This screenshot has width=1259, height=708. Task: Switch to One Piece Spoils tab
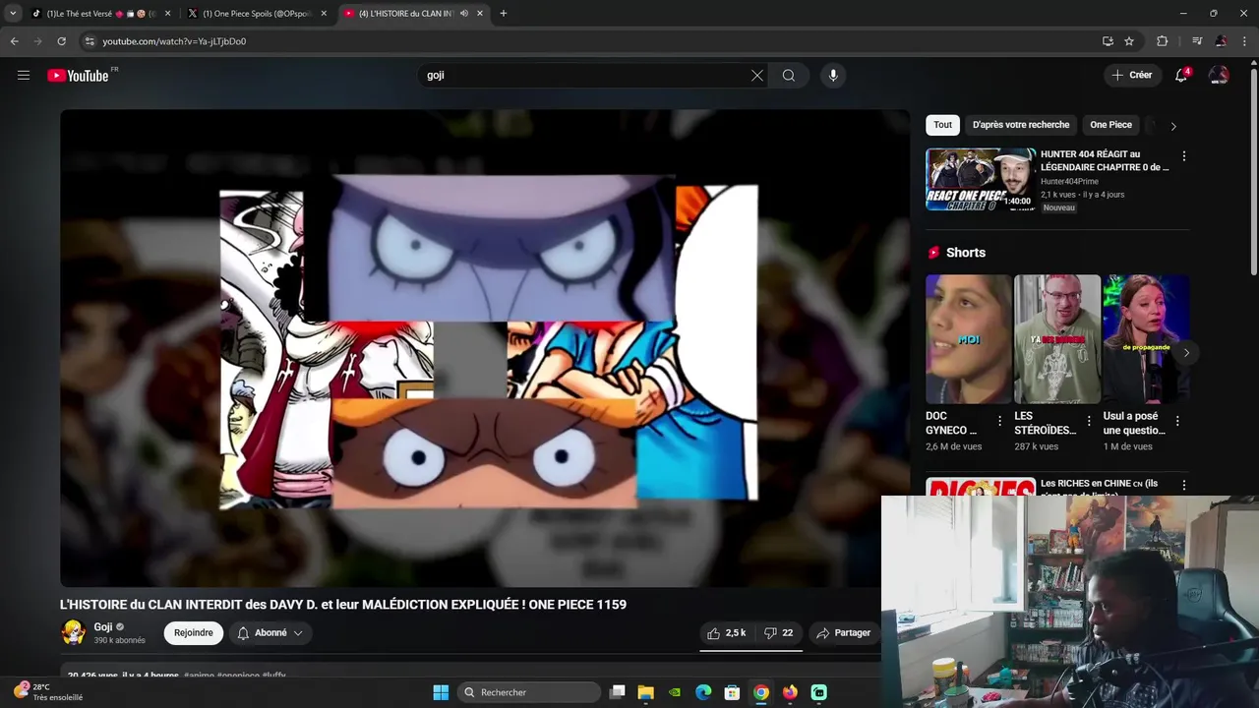256,14
